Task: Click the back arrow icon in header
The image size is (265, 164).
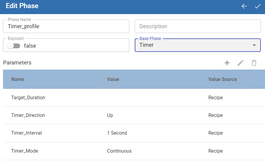Action: pos(244,6)
